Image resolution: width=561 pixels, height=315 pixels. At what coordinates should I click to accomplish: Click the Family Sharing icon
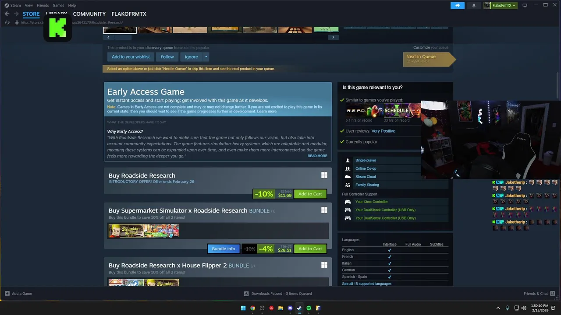point(348,185)
